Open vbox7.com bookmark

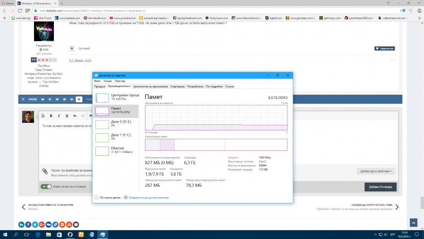point(43,18)
